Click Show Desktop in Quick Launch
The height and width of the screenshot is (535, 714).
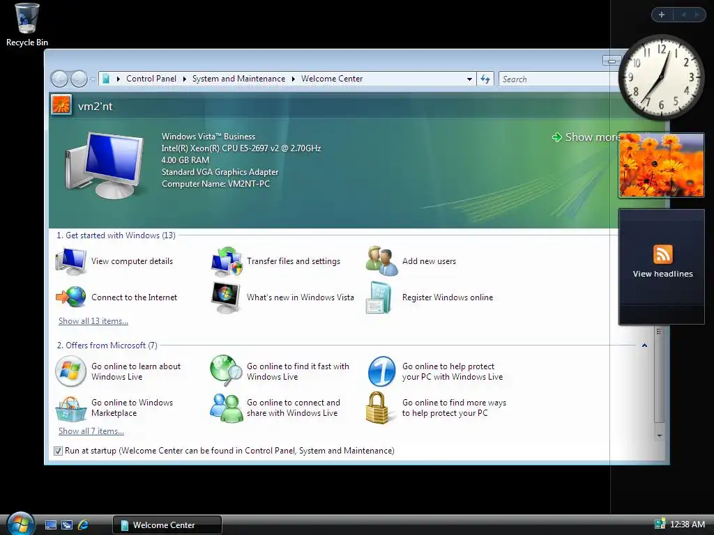click(x=50, y=525)
